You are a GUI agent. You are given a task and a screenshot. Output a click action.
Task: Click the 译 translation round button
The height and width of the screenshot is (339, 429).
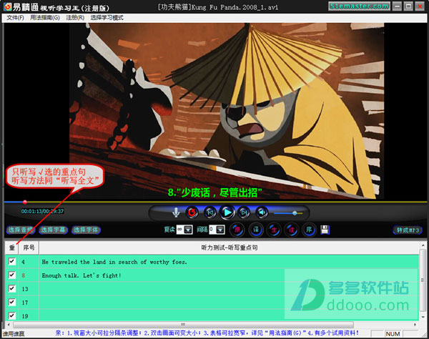pyautogui.click(x=256, y=230)
